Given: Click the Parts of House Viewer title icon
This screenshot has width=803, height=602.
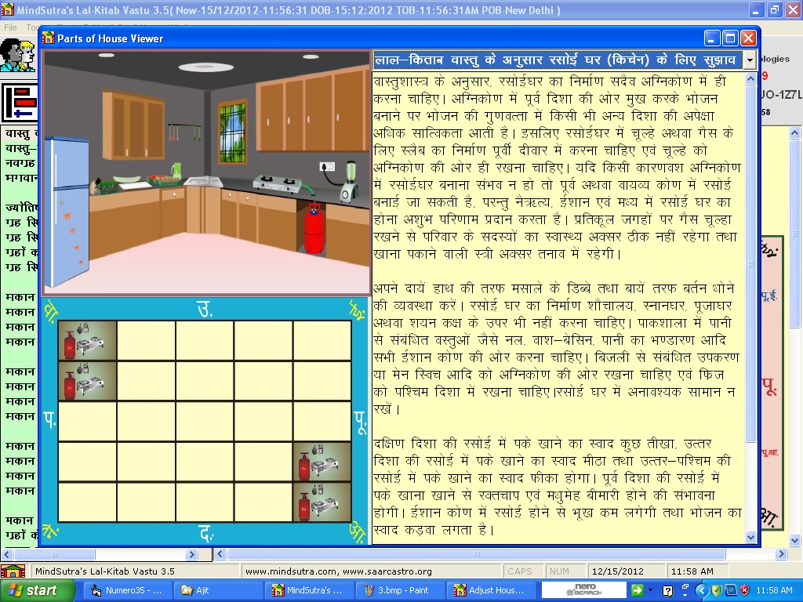Looking at the screenshot, I should (48, 38).
